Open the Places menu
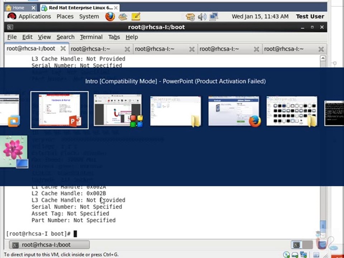This screenshot has width=344, height=258. [x=65, y=16]
